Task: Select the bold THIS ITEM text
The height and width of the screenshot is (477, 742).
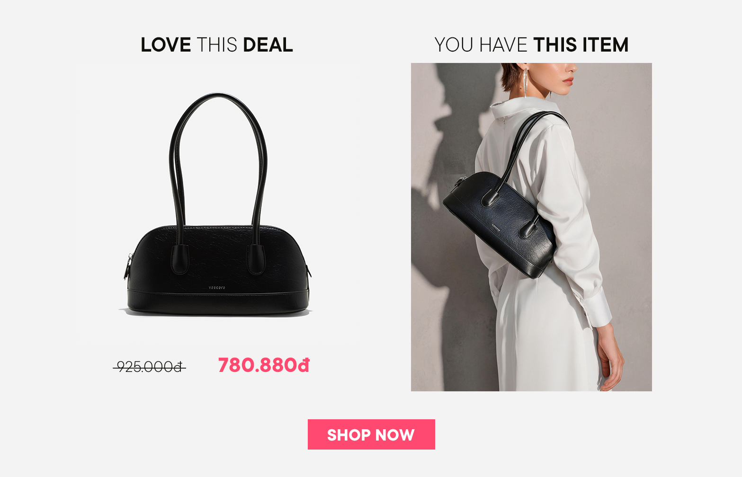Action: (x=581, y=45)
